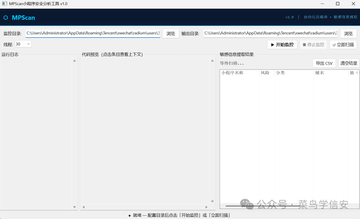Open the 线程 thread count dropdown
This screenshot has height=219, width=360.
tap(23, 44)
